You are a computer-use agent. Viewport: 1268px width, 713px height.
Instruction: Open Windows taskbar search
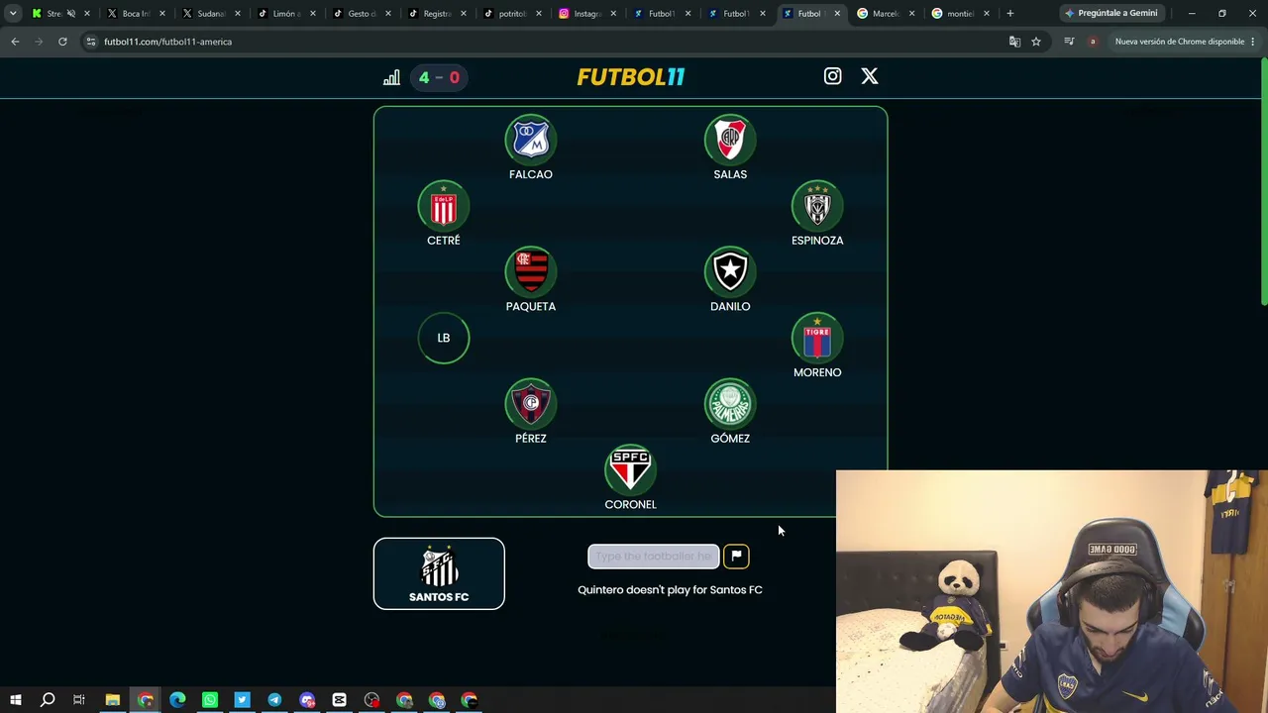[48, 700]
